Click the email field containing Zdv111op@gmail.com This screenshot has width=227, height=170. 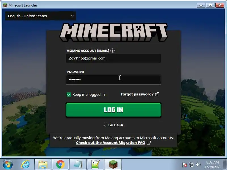(x=113, y=58)
